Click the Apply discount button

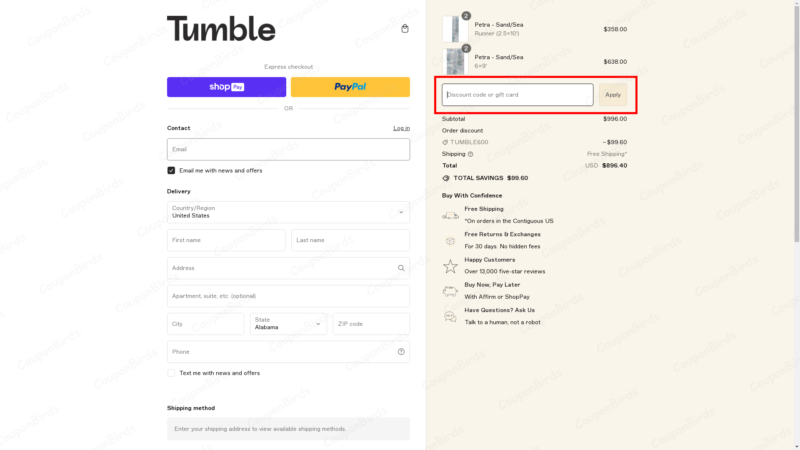point(613,95)
